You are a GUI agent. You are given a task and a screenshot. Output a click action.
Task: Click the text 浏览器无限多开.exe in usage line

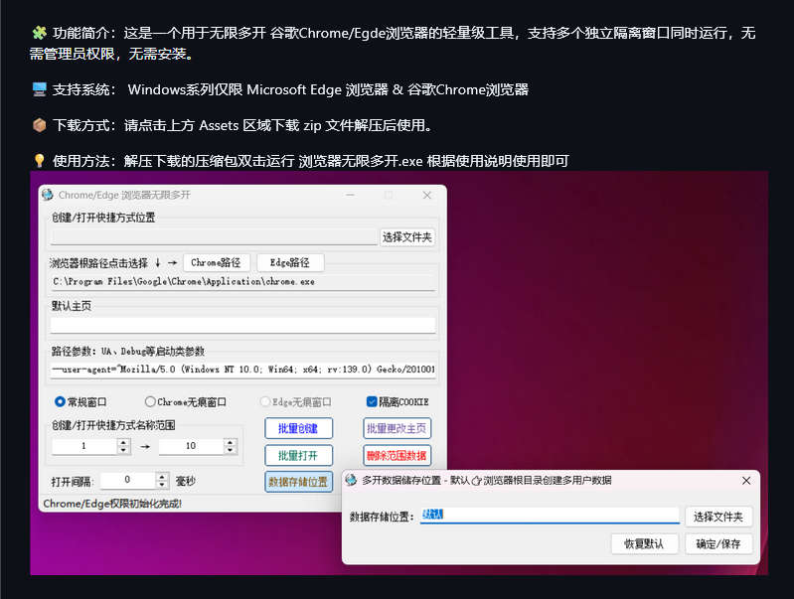click(361, 161)
